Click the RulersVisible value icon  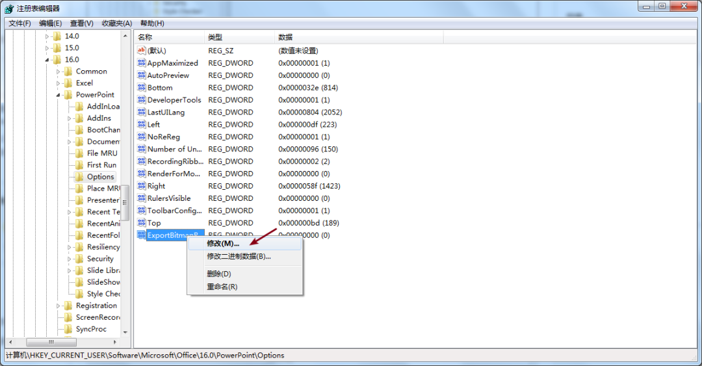142,198
